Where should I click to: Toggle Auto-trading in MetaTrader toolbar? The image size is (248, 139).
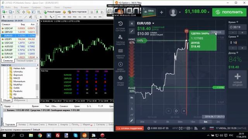[x=77, y=12]
